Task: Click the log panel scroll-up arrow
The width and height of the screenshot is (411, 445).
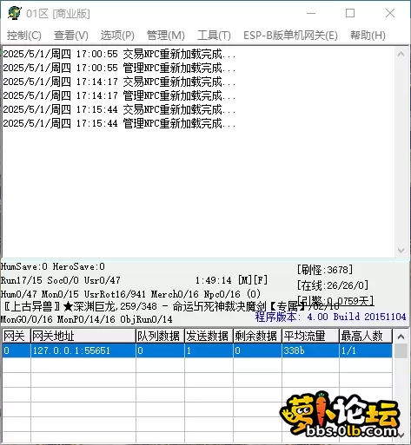Action: (401, 54)
